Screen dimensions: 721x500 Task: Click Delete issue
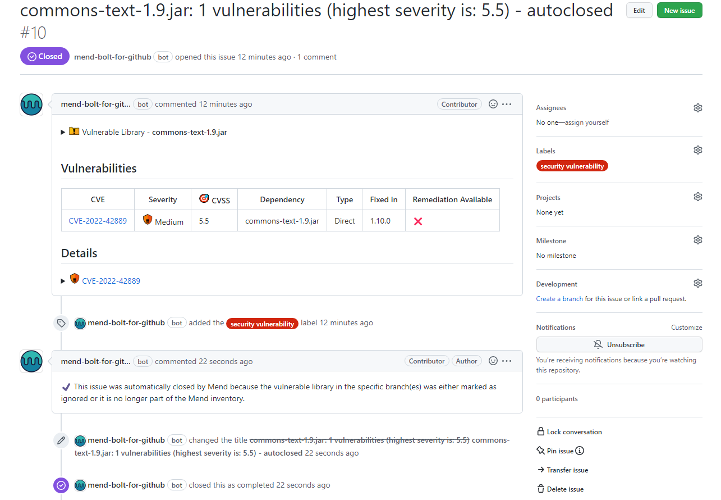click(x=560, y=489)
